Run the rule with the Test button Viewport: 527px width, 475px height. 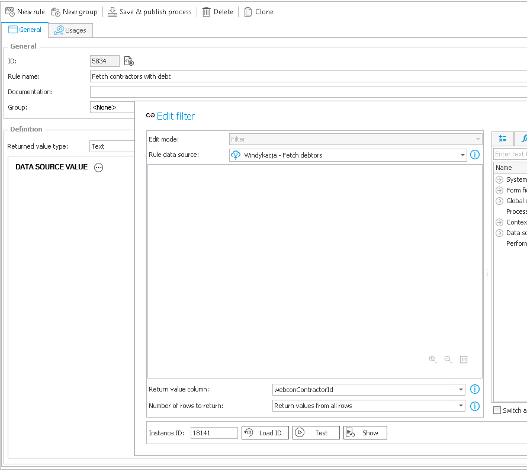coord(316,433)
